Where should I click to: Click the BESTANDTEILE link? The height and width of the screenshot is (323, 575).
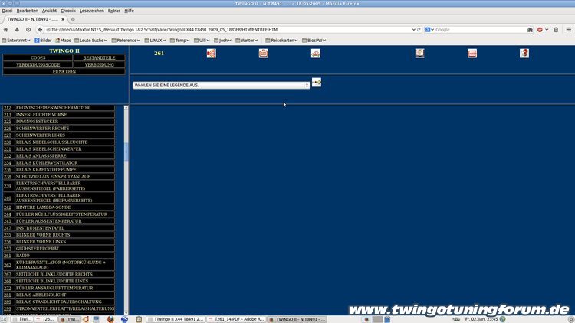pos(98,57)
